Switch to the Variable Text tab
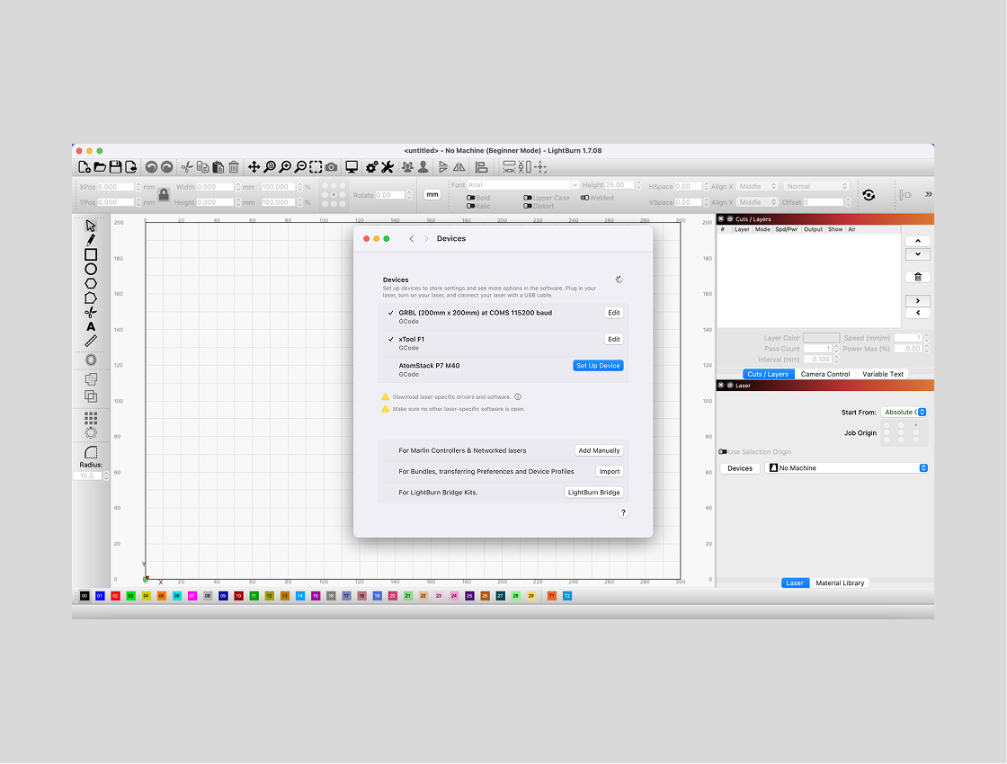1007x764 pixels. (882, 374)
